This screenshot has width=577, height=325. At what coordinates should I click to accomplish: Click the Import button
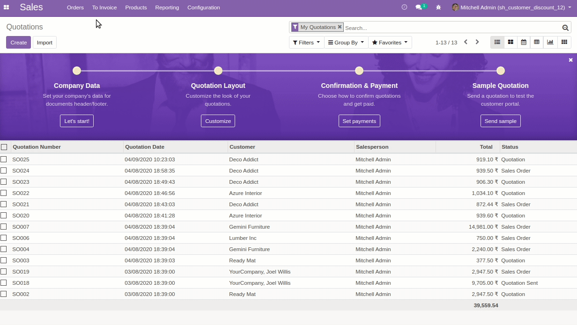[44, 43]
